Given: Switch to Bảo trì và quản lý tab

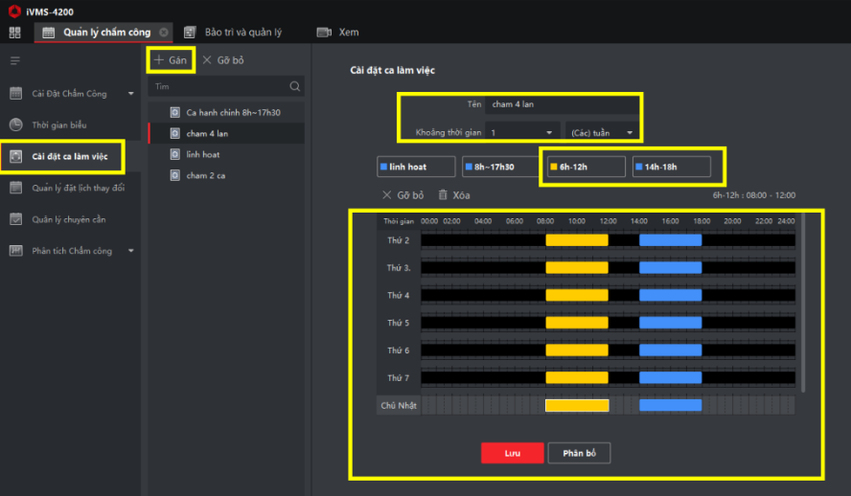Looking at the screenshot, I should (234, 33).
